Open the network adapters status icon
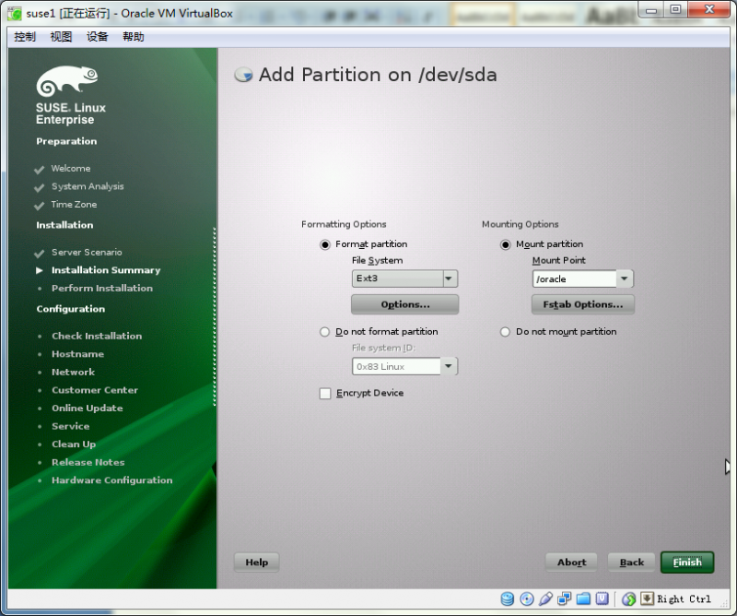The height and width of the screenshot is (616, 737). click(566, 598)
